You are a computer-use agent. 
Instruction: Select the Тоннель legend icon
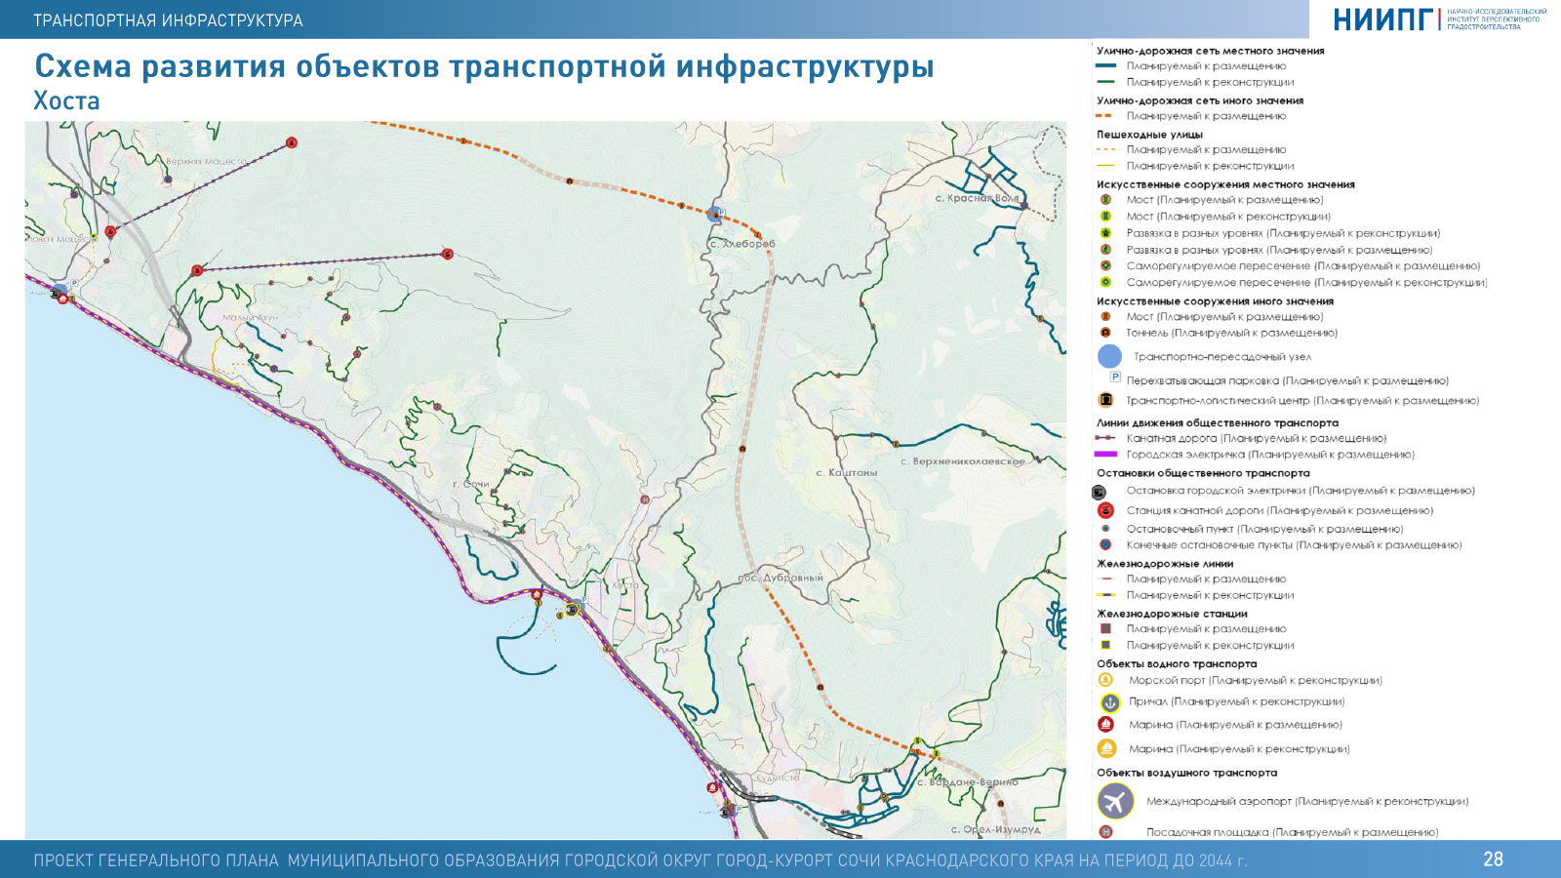1105,333
